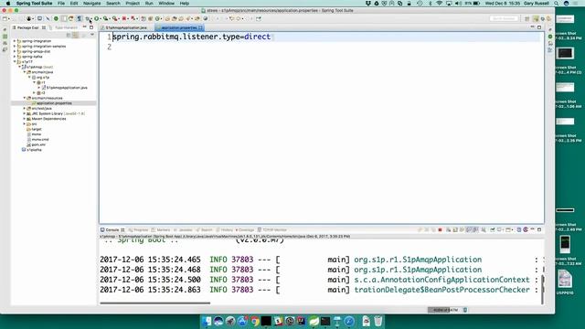
Task: Expand the spring-amqp-dist project
Action: pos(15,51)
